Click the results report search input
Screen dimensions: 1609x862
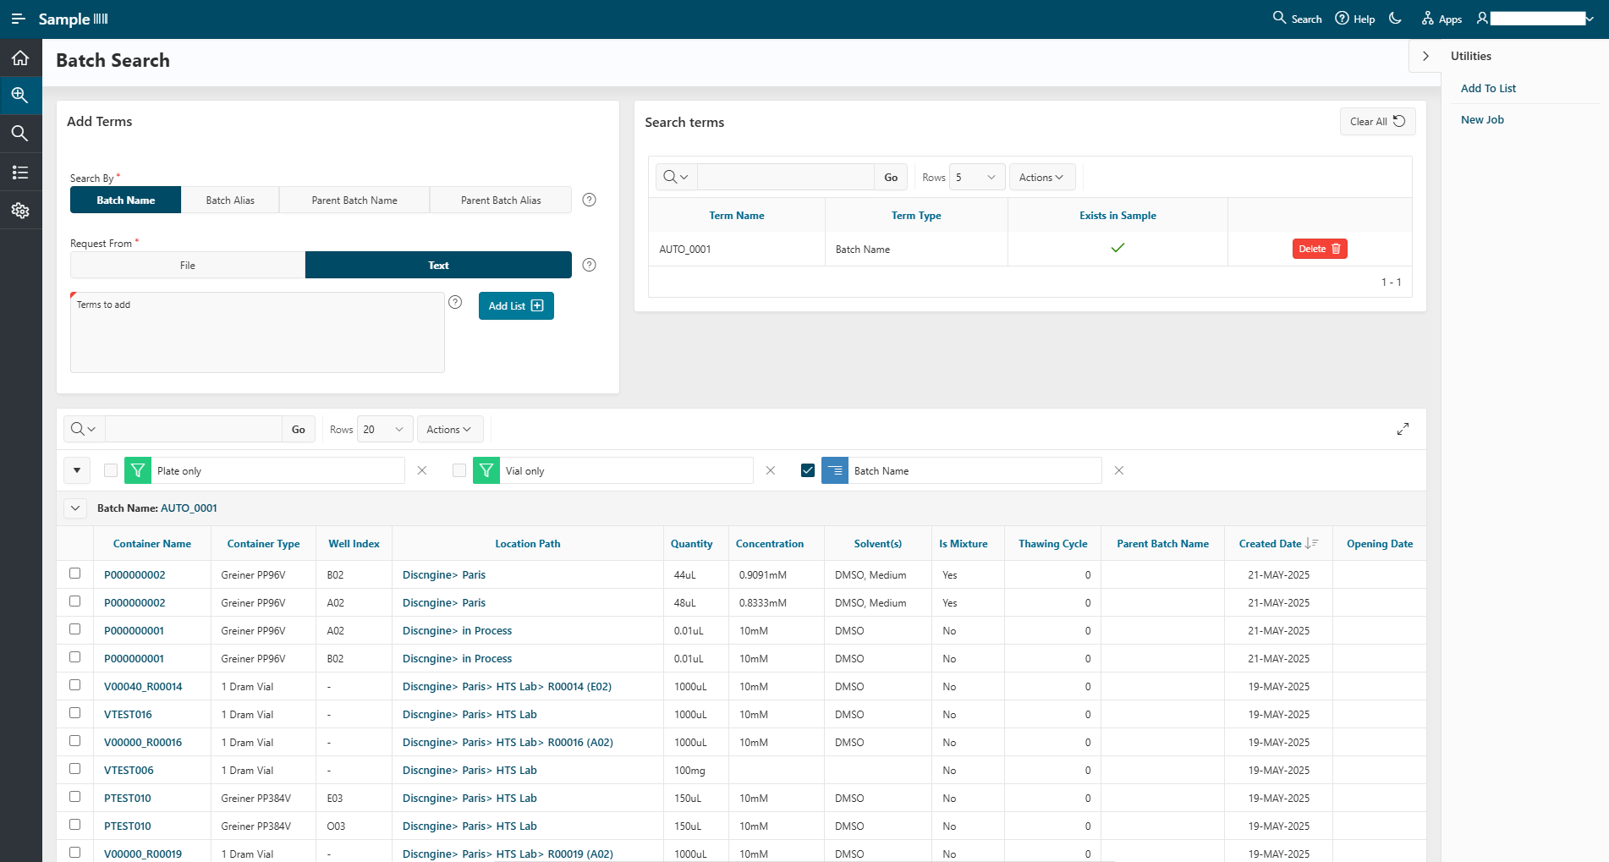coord(194,429)
